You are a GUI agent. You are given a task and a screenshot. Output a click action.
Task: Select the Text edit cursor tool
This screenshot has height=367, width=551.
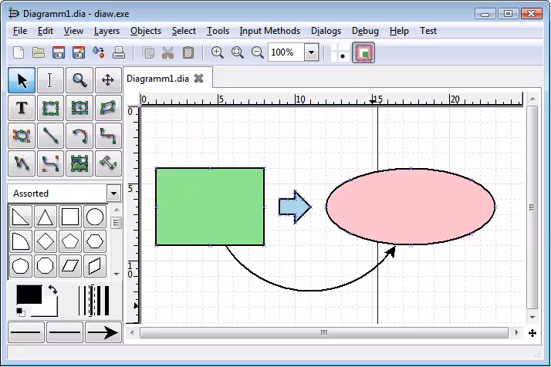[x=50, y=80]
